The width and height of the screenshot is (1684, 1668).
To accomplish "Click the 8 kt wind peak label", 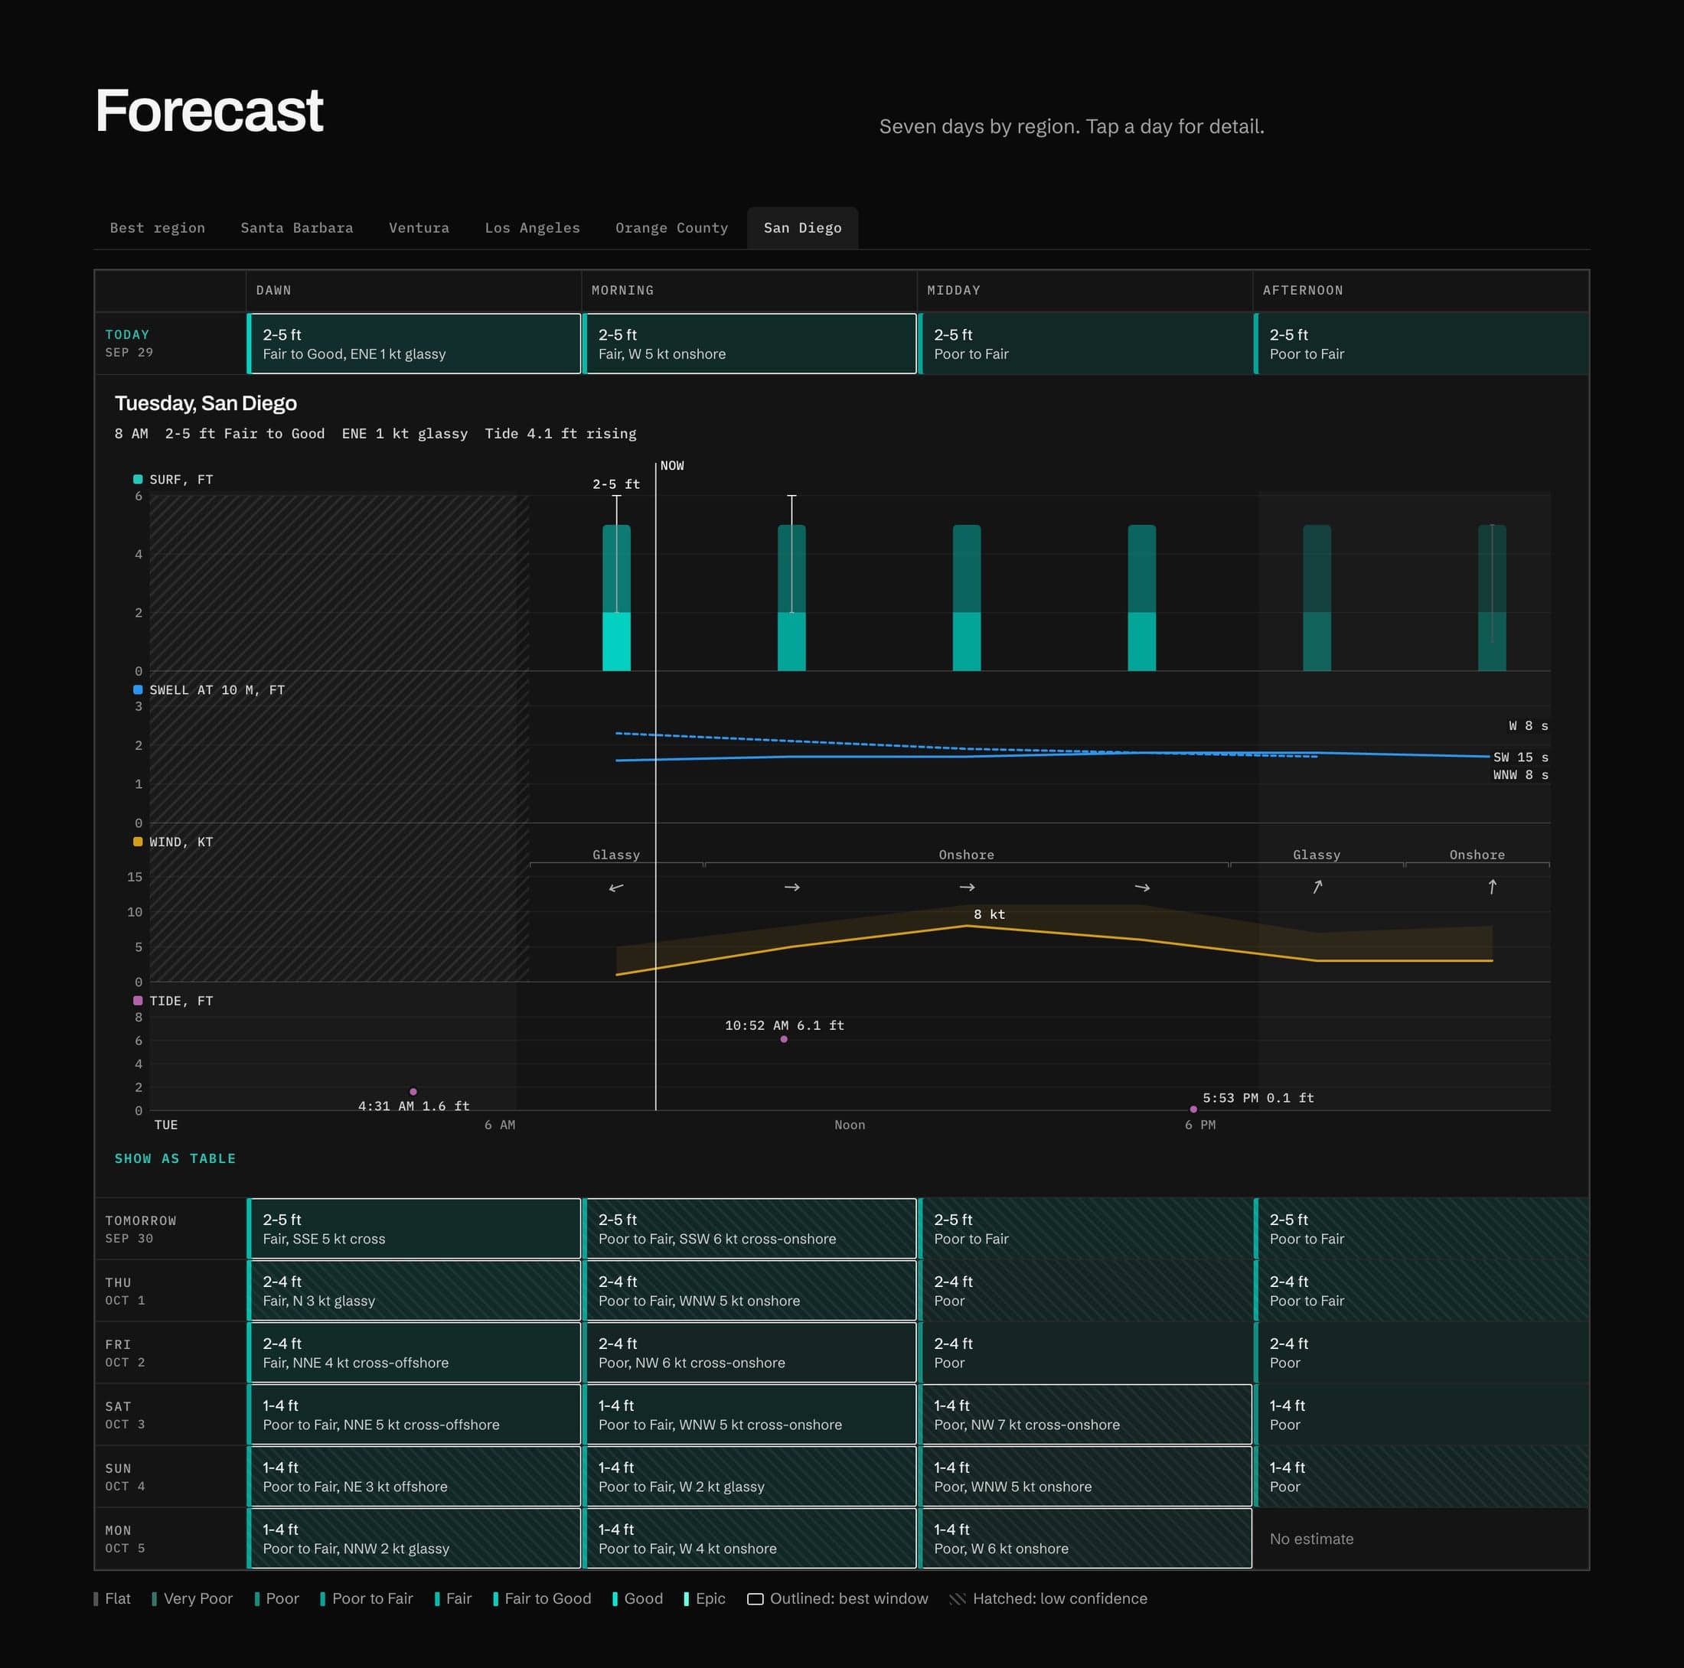I will pyautogui.click(x=989, y=914).
